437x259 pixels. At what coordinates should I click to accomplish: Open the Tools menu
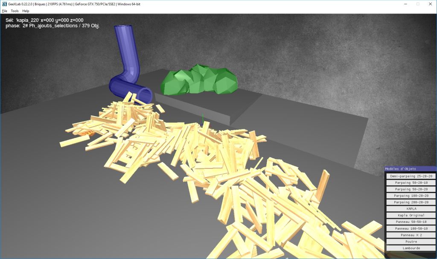point(15,11)
